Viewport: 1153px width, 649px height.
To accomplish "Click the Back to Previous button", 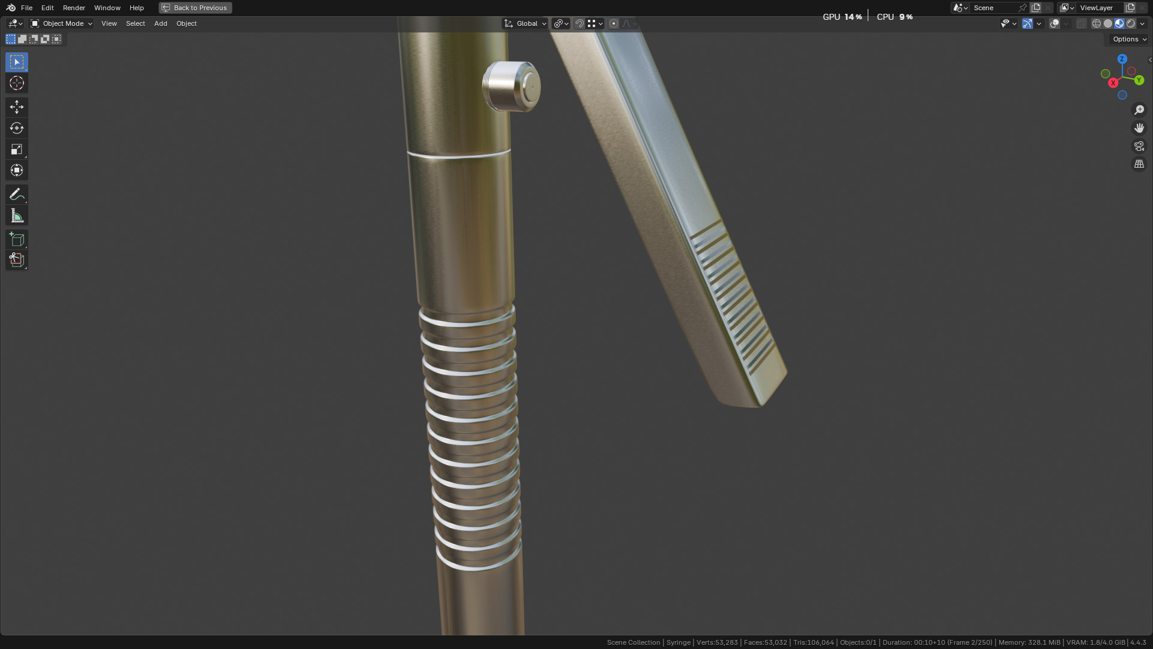I will 195,8.
